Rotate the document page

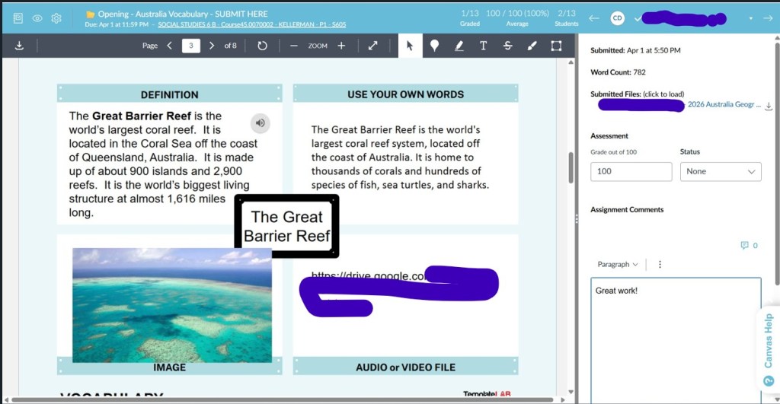263,46
